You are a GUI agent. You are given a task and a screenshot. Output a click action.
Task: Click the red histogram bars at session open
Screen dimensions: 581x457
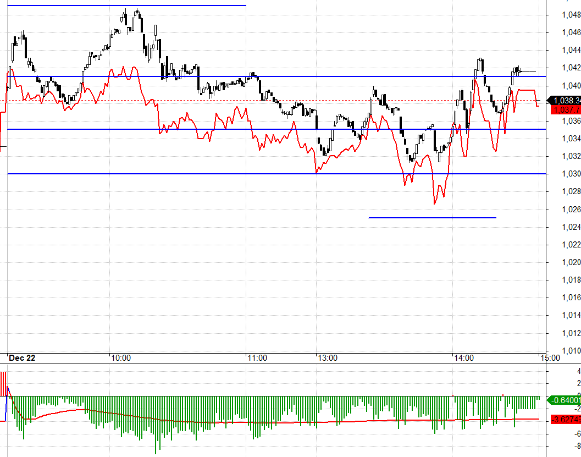pos(3,384)
